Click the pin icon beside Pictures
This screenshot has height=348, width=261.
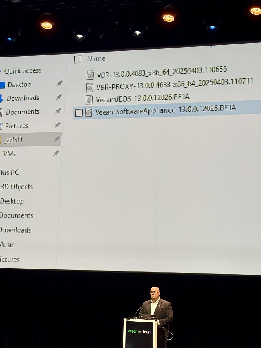57,125
